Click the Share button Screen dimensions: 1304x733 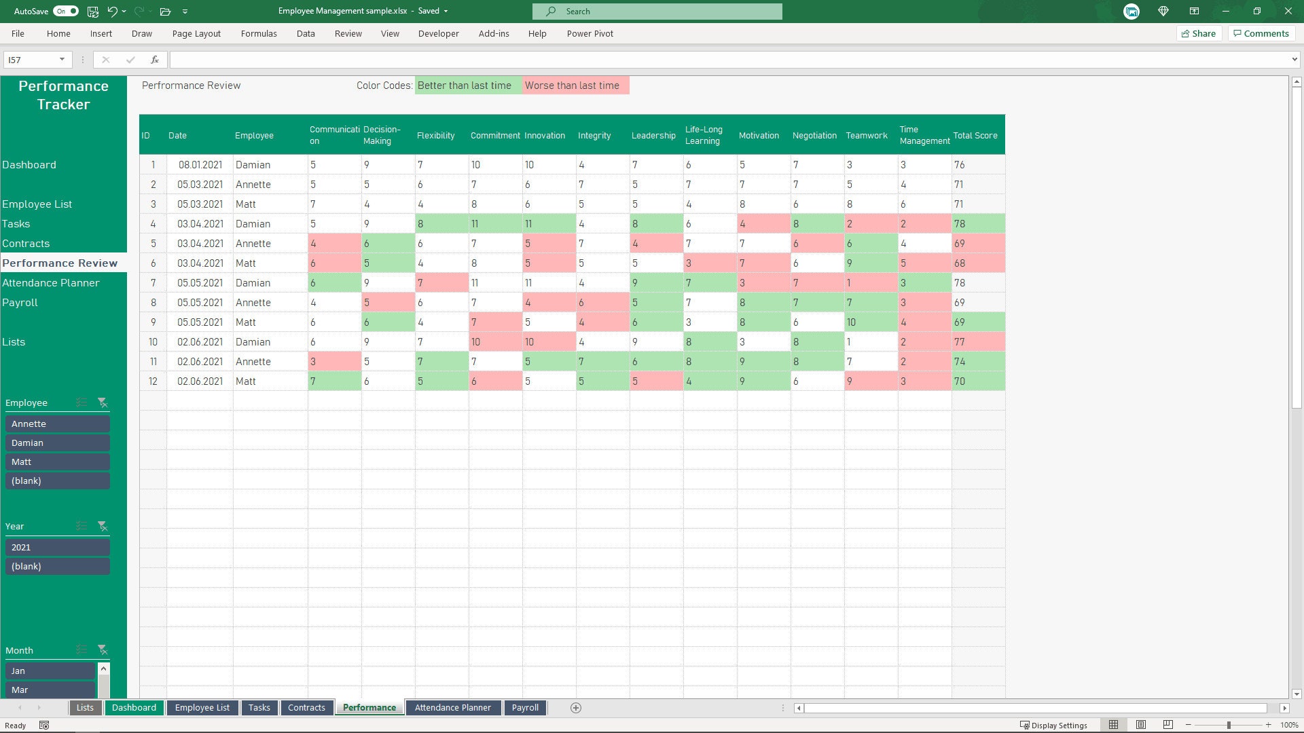(x=1199, y=33)
